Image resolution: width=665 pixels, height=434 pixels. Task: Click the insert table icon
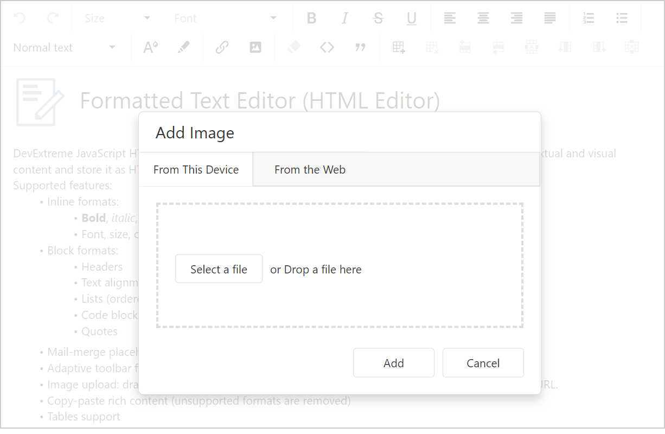click(x=399, y=48)
